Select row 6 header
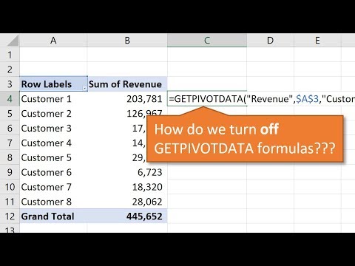 coord(10,128)
